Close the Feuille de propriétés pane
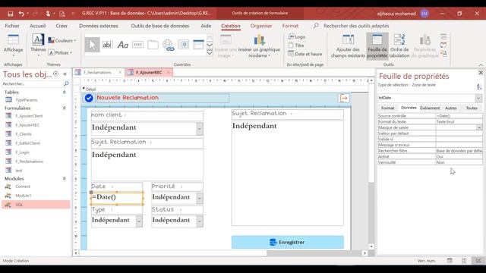 (481, 73)
